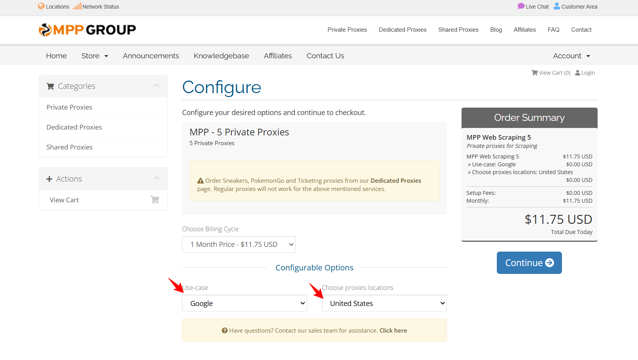Click the Customer Area link
Screen dimensions: 638x360
point(576,7)
